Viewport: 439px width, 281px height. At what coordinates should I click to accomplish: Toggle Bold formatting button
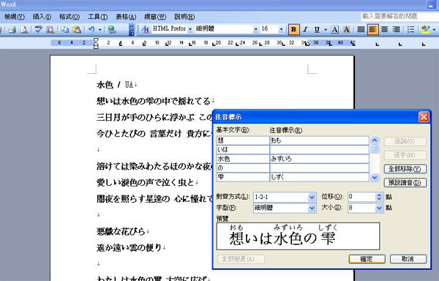point(293,29)
